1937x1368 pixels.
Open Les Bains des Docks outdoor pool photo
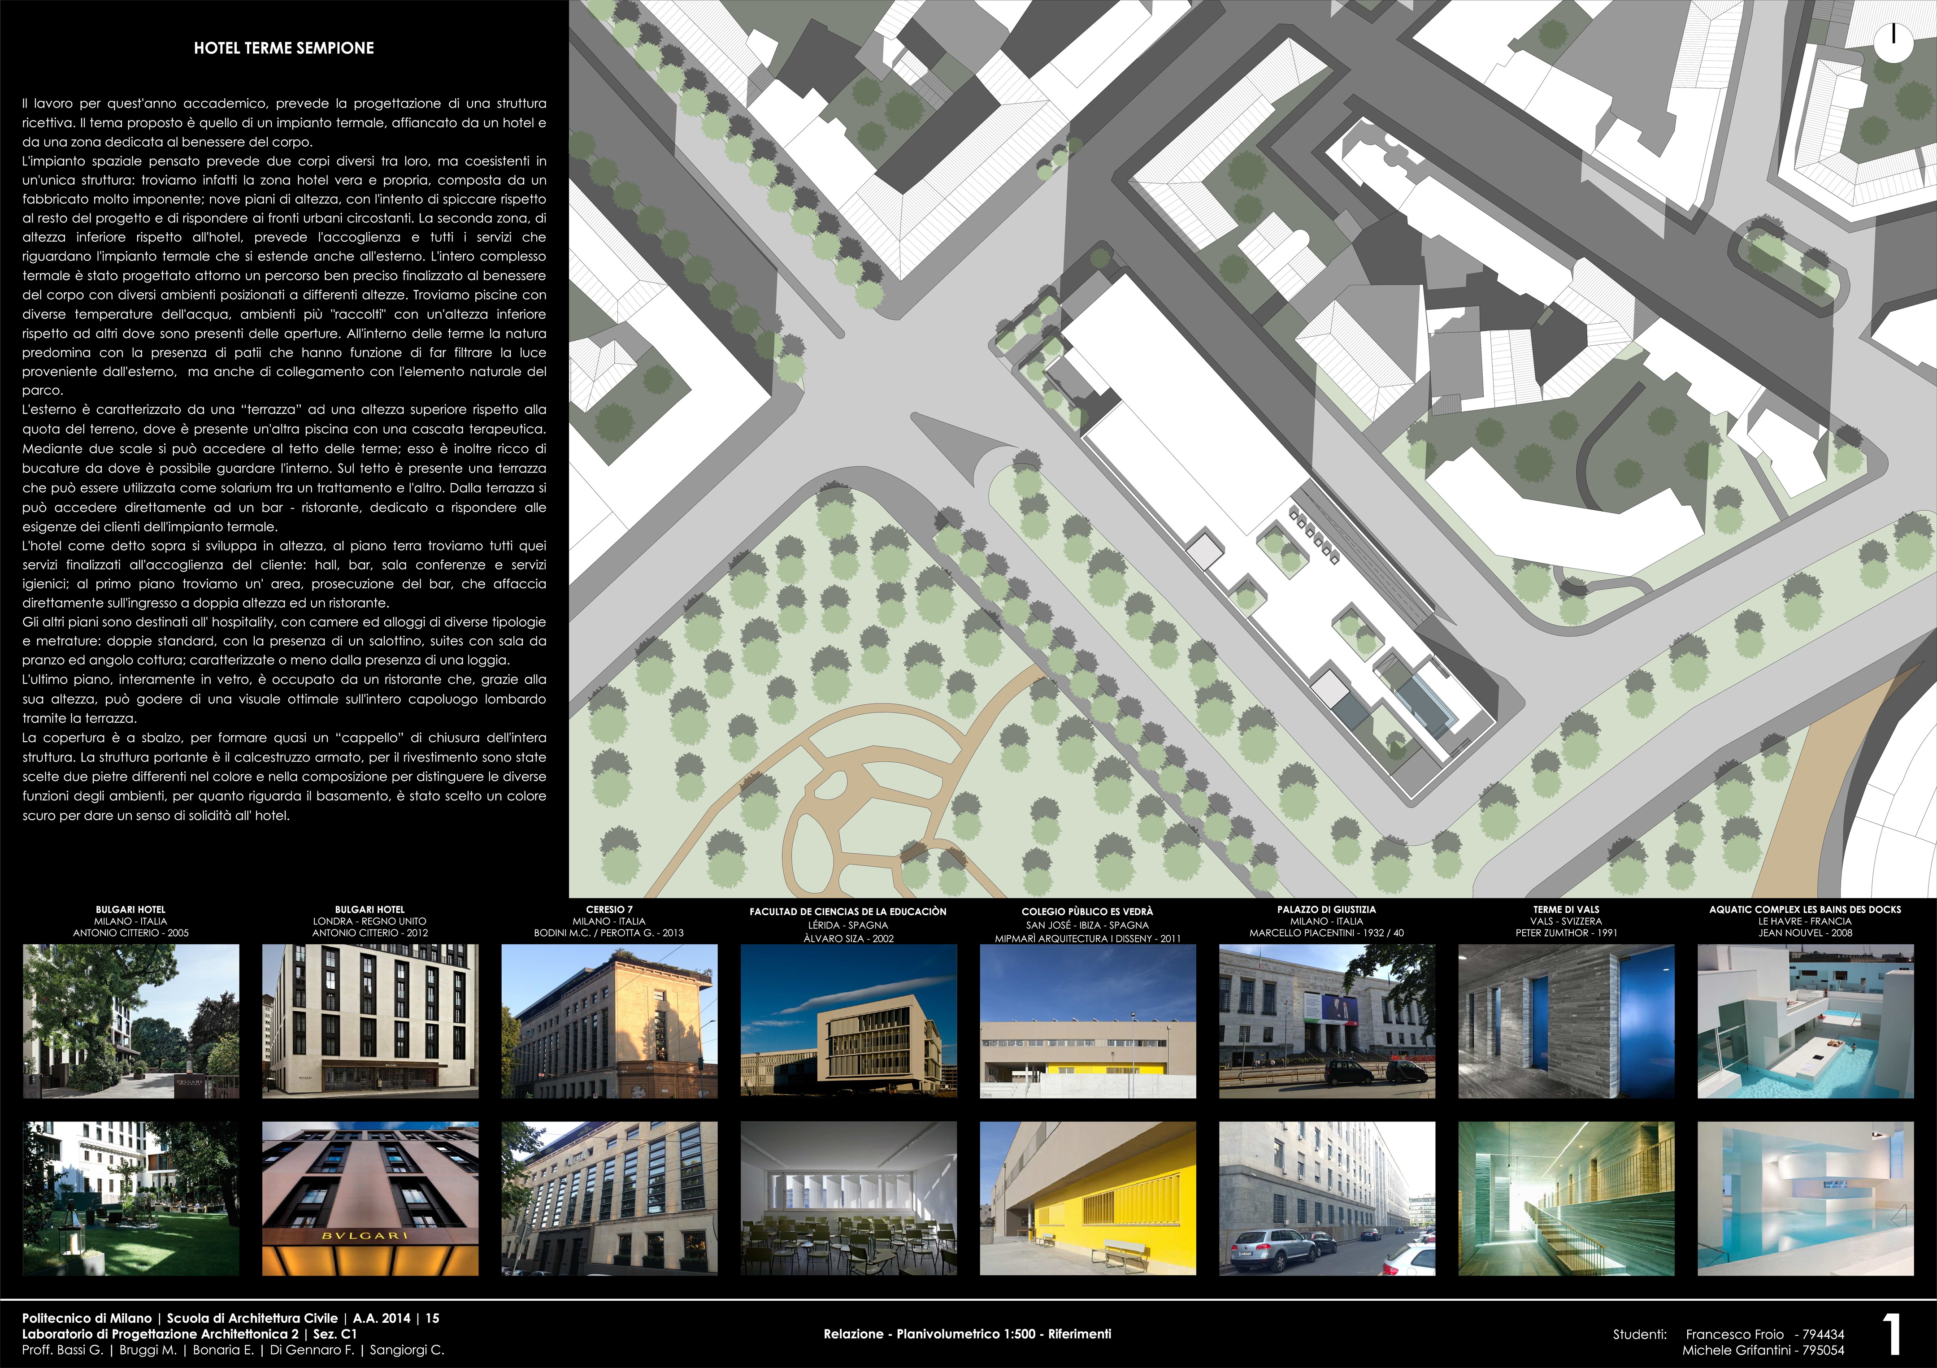point(1805,1021)
